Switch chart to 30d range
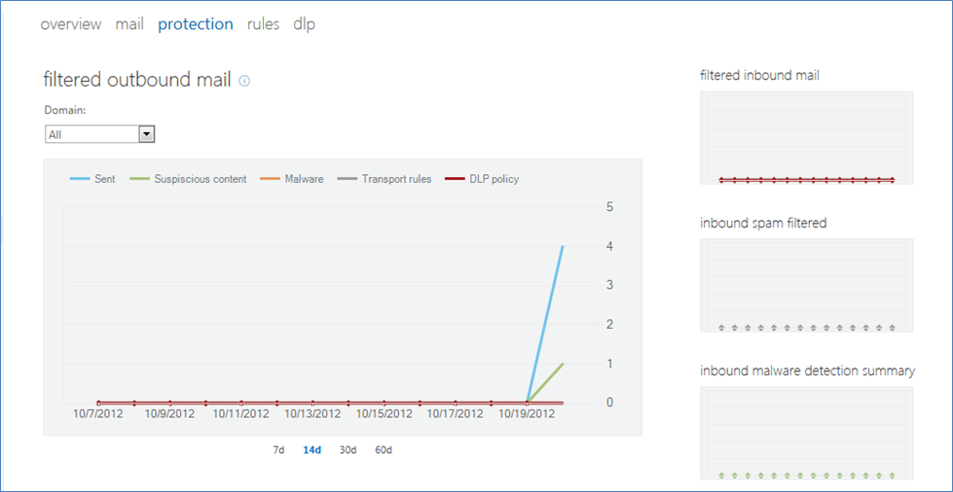 point(348,450)
